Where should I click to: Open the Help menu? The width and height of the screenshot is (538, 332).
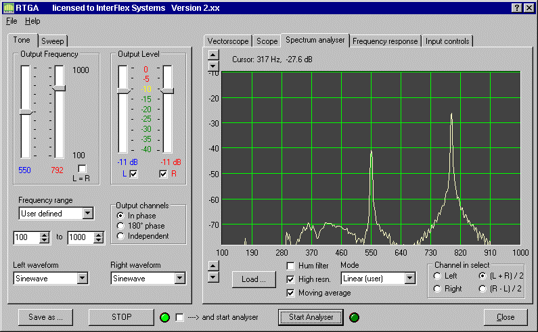click(x=32, y=21)
